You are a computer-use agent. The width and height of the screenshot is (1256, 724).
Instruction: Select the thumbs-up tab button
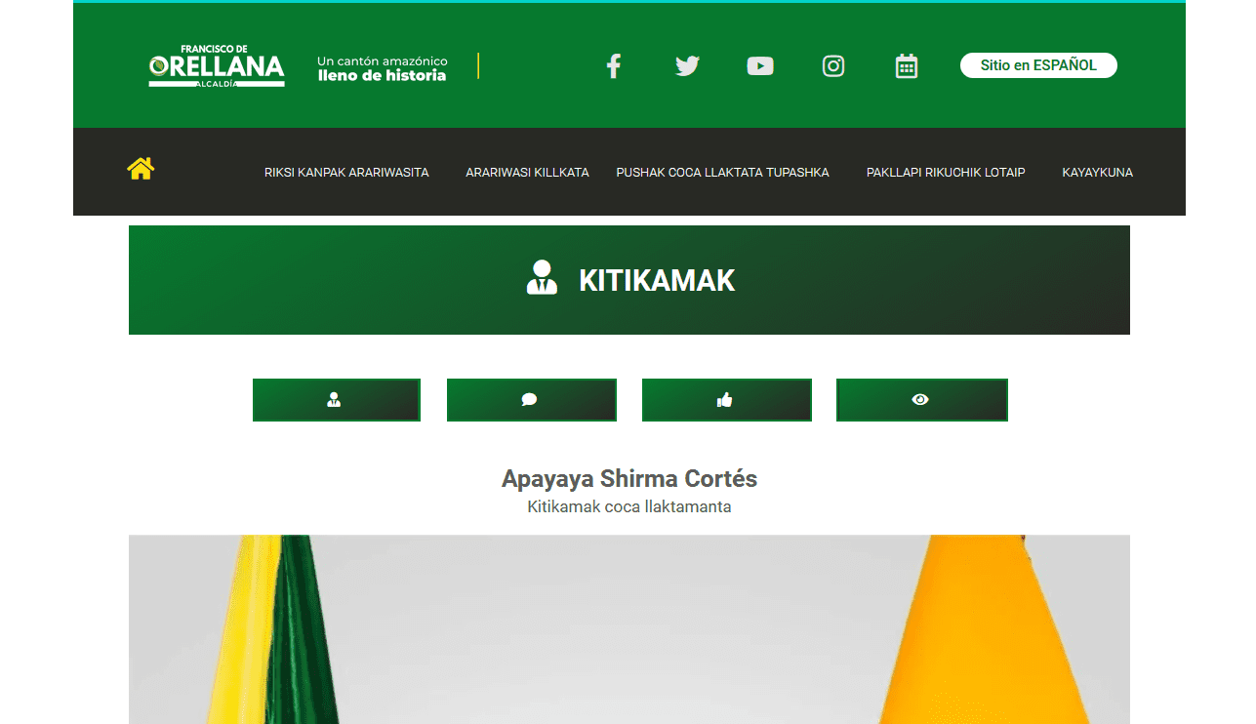pos(727,400)
